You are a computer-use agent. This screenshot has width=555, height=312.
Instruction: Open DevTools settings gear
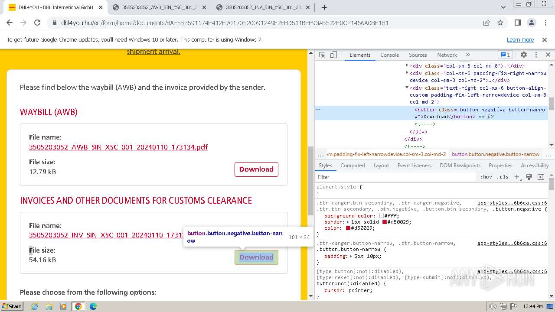click(524, 55)
